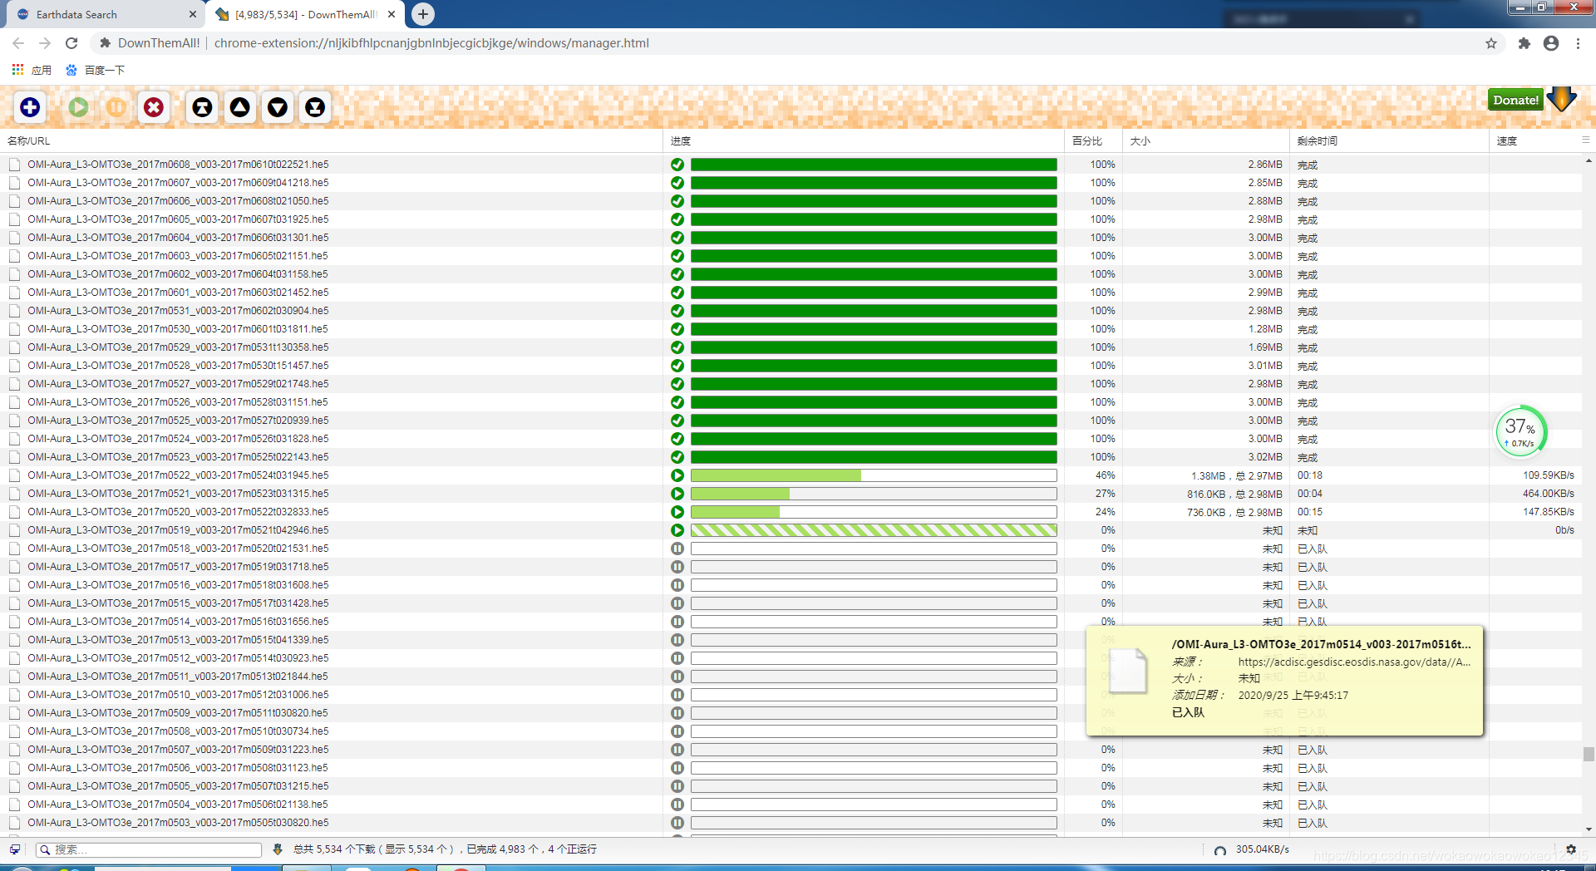
Task: Close the Earthdata Search tab
Action: 193,14
